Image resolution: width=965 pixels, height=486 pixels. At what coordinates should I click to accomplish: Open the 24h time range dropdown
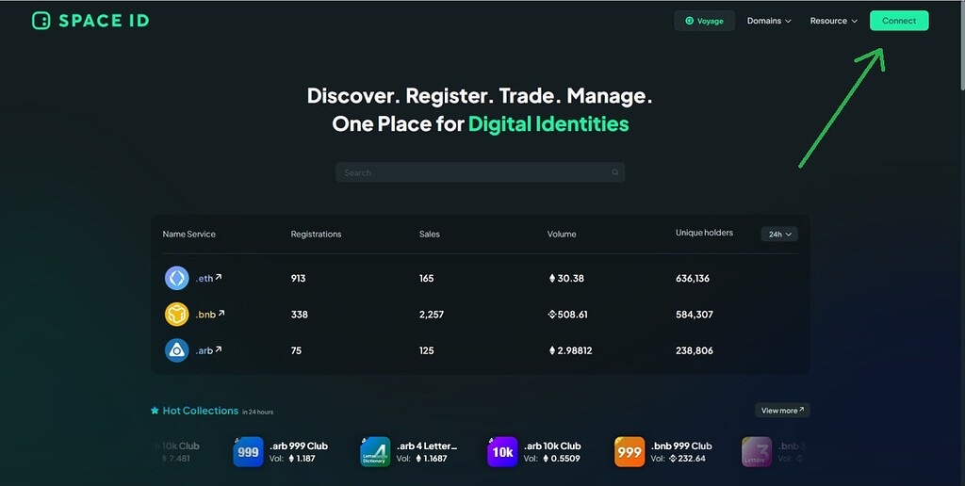[x=779, y=234]
